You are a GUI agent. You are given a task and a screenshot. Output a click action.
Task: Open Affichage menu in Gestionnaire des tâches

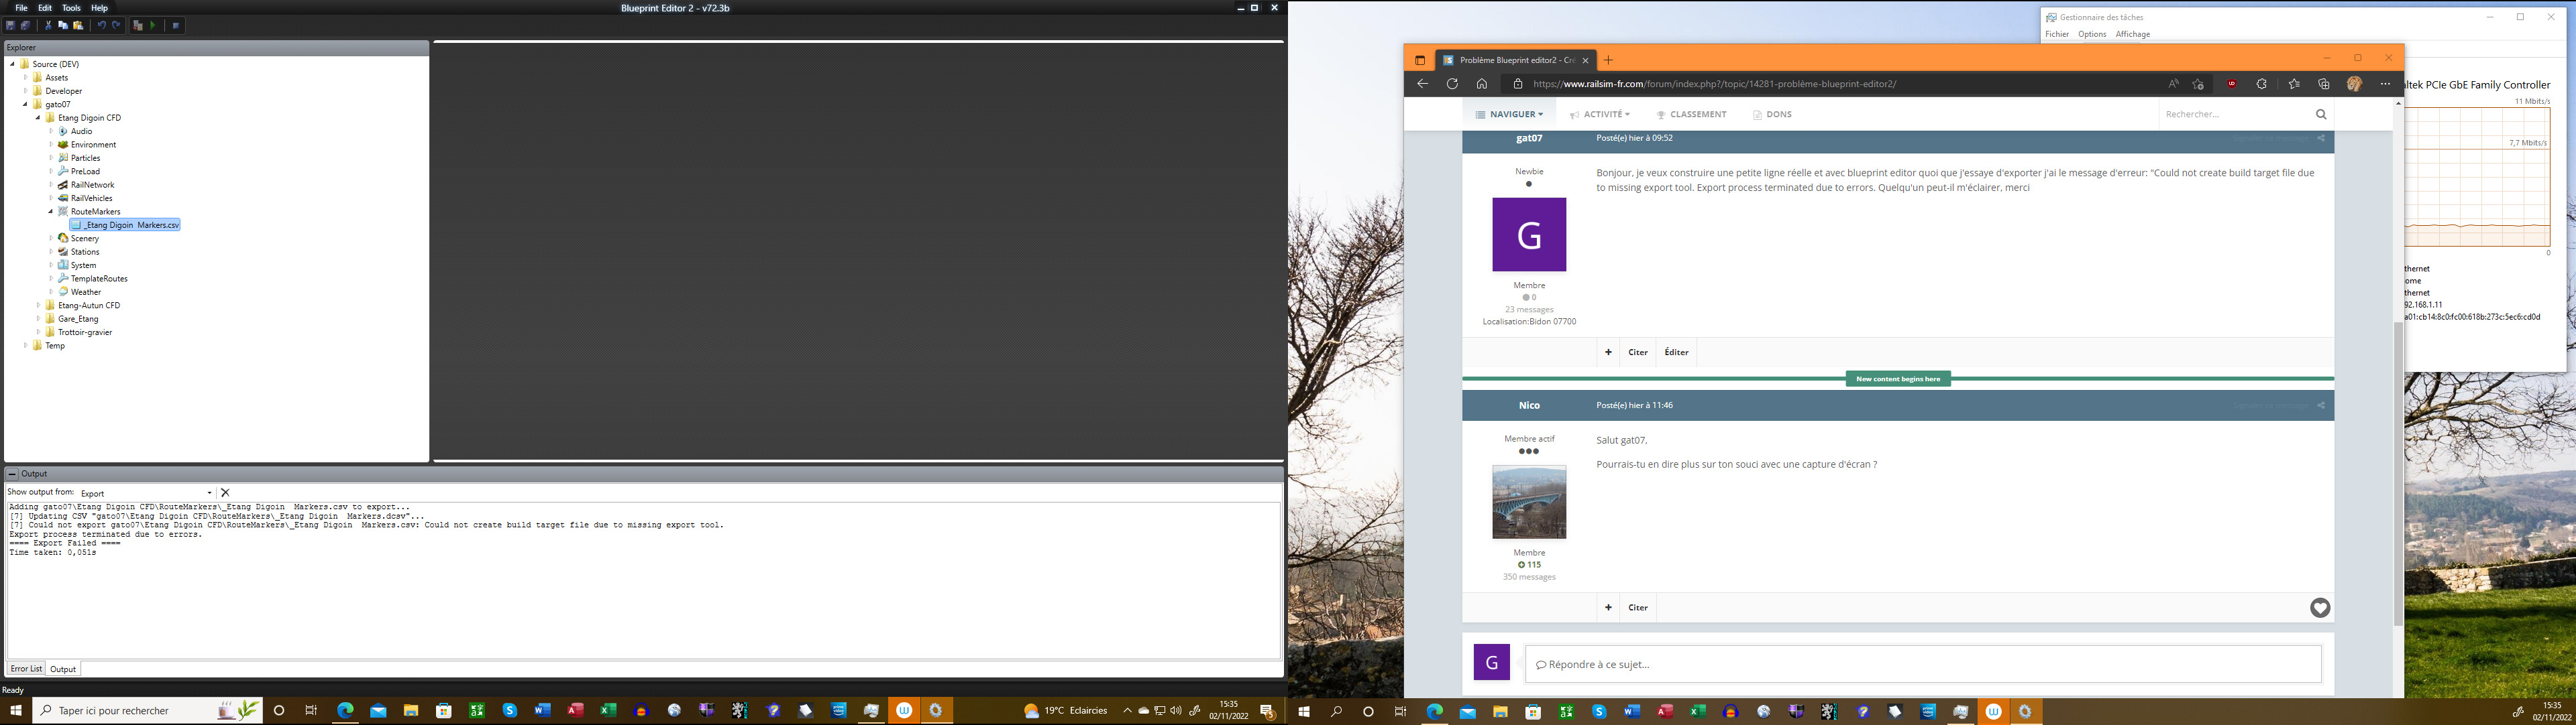[x=2132, y=34]
